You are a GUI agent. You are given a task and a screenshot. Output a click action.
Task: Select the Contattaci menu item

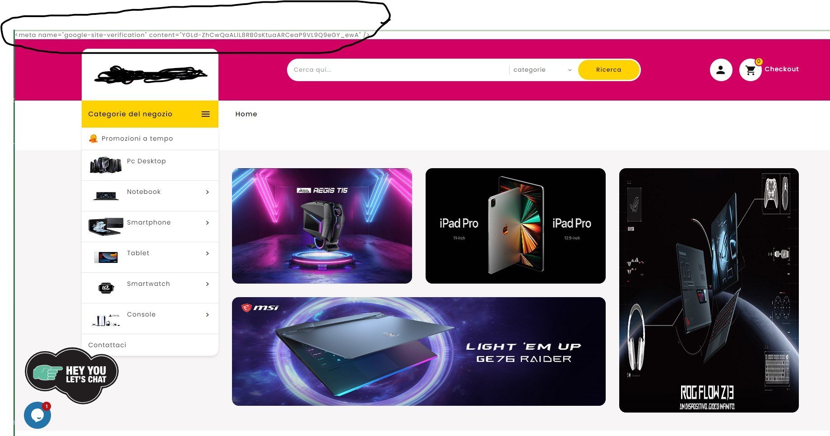pyautogui.click(x=107, y=345)
